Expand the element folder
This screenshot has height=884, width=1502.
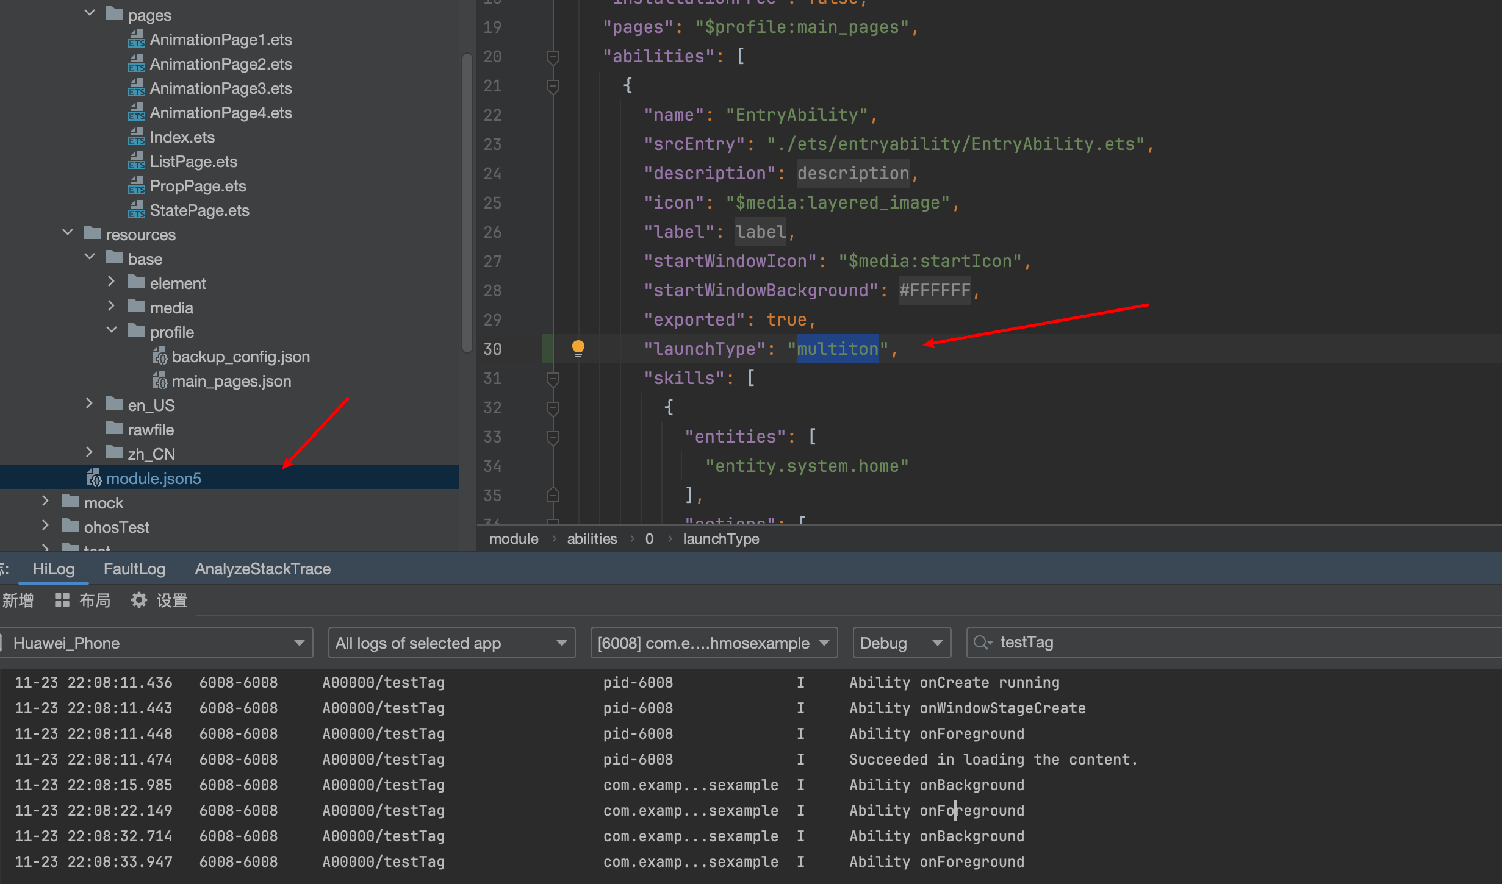click(111, 281)
